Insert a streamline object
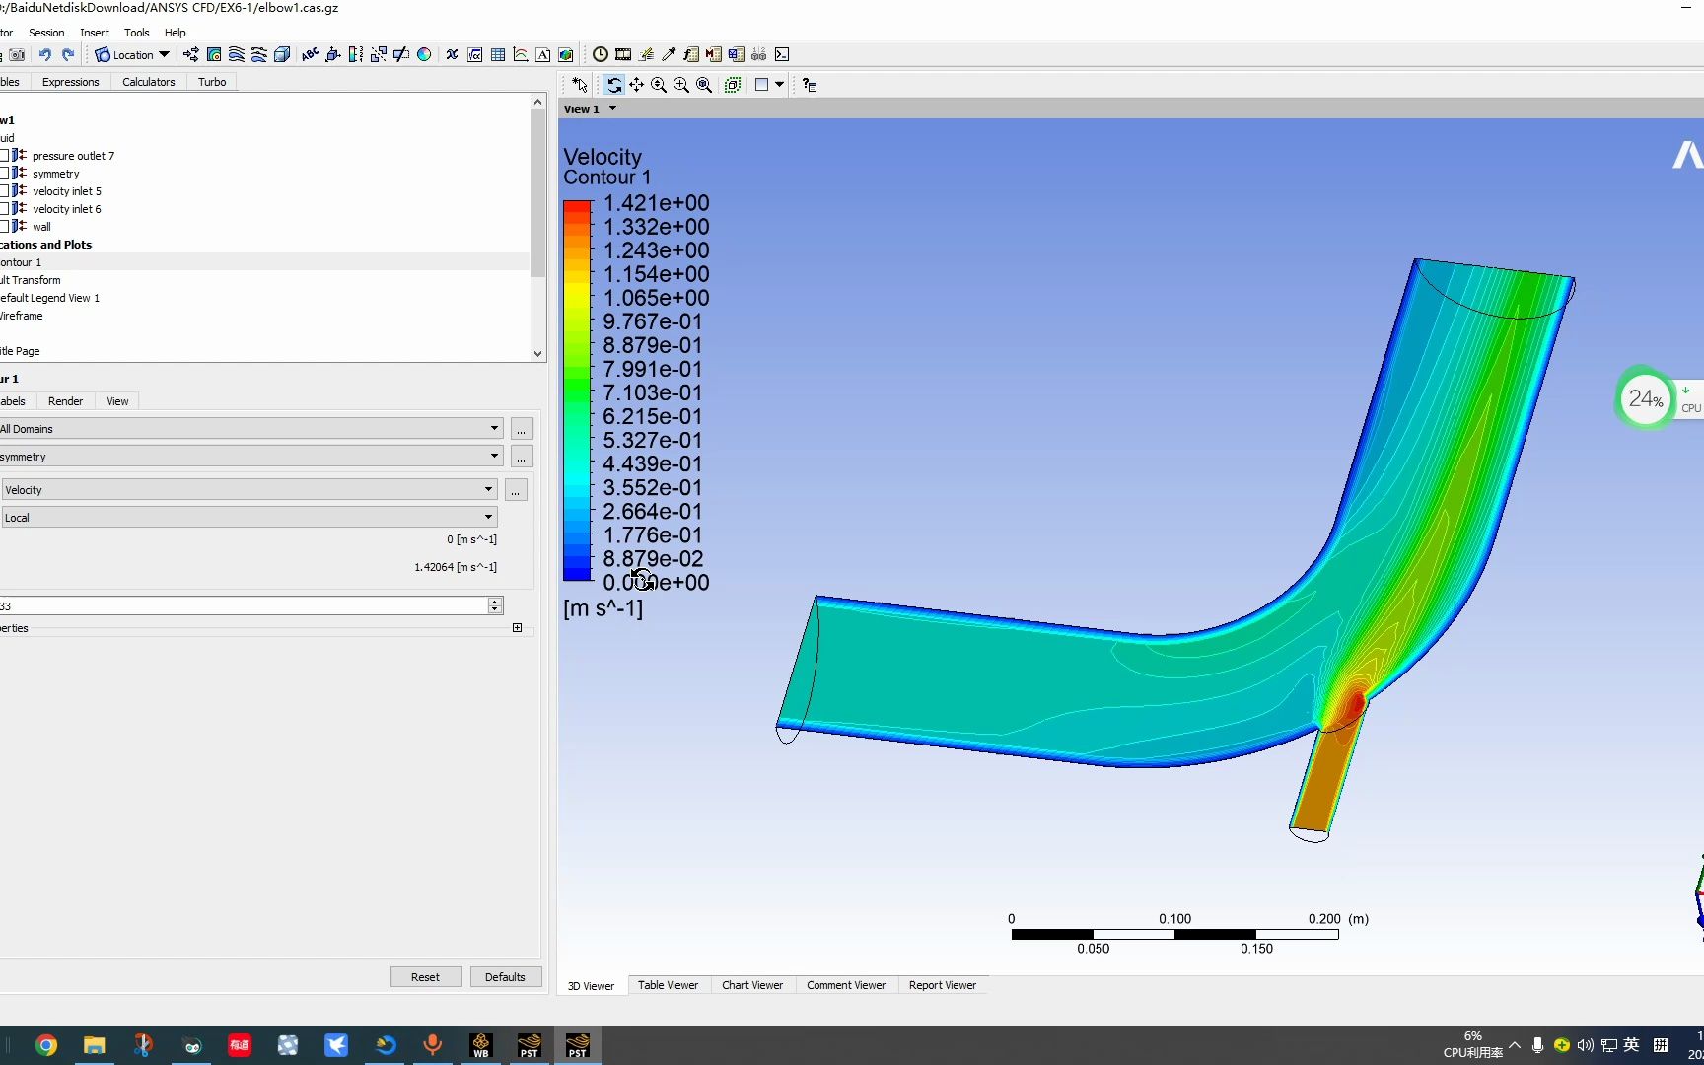 point(235,55)
